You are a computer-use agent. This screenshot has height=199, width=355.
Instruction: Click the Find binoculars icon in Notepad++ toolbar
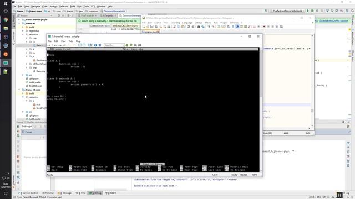tap(199, 27)
